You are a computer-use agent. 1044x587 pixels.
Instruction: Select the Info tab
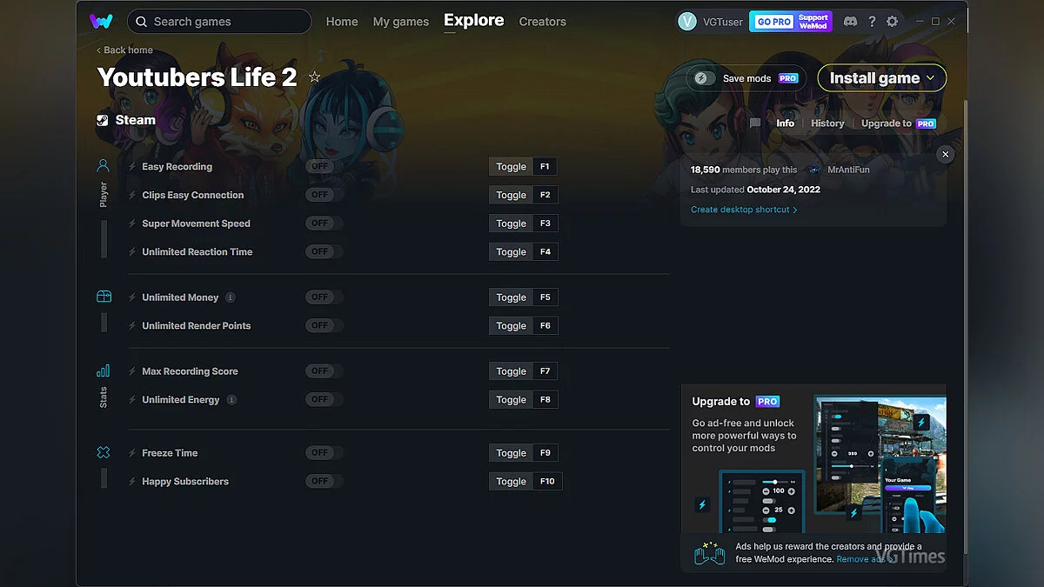coord(785,123)
